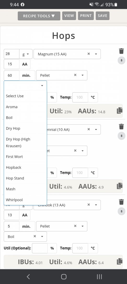Open the grams unit dropdown for Magnum

(26, 54)
